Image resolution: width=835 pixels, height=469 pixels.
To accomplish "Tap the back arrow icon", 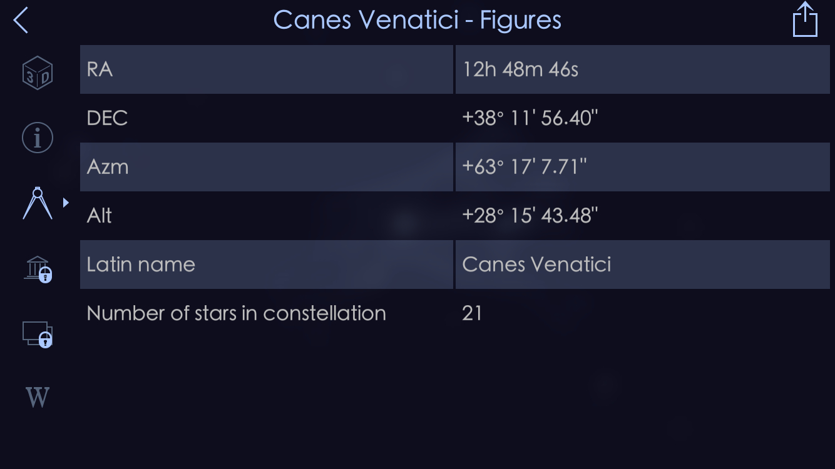I will click(21, 20).
